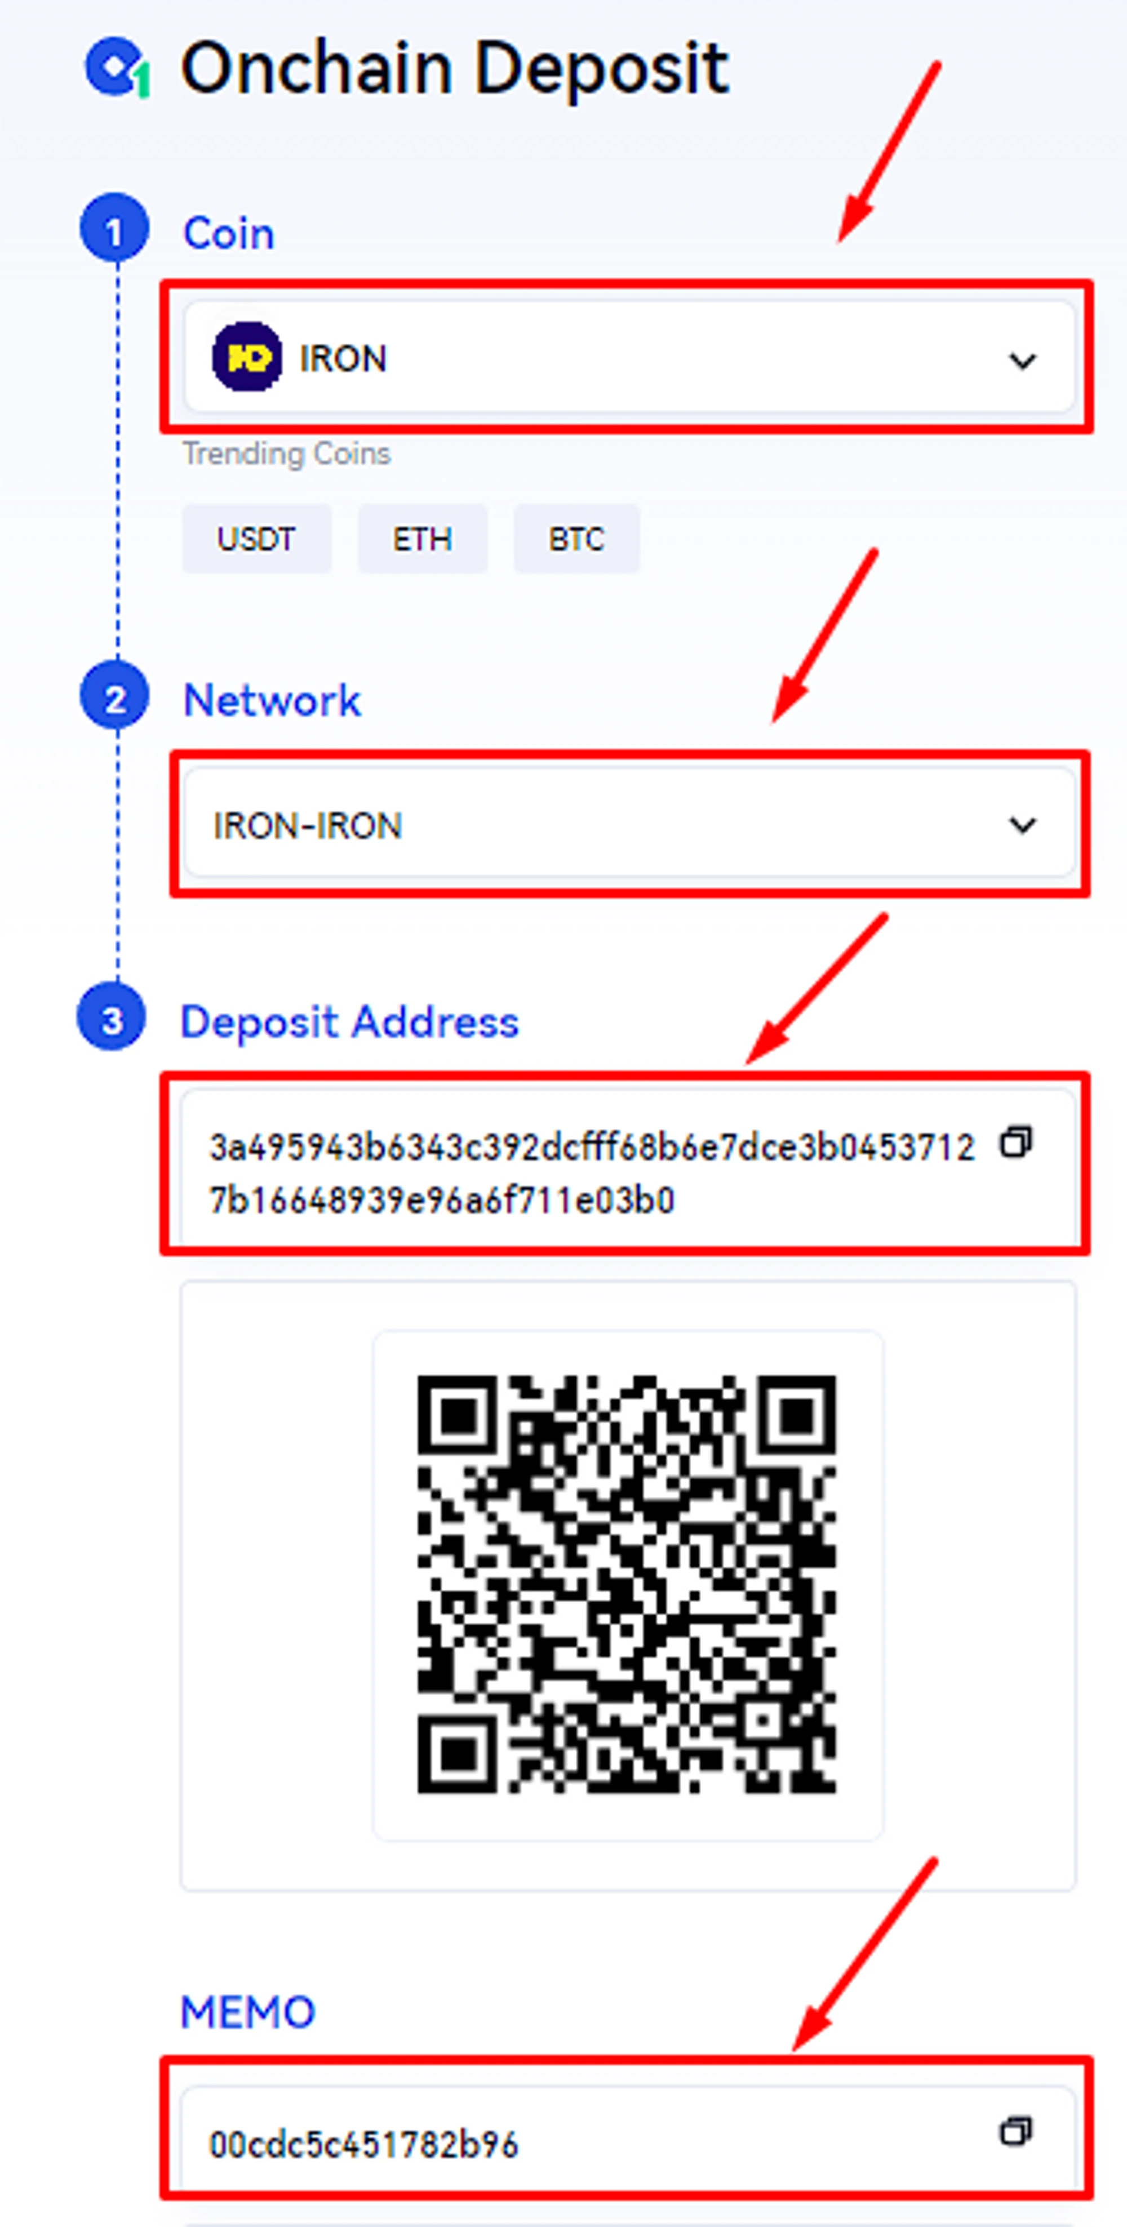Click the step 1 circle icon

point(114,228)
